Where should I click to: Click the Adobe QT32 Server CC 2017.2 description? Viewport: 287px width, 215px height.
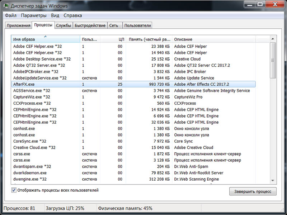202,65
